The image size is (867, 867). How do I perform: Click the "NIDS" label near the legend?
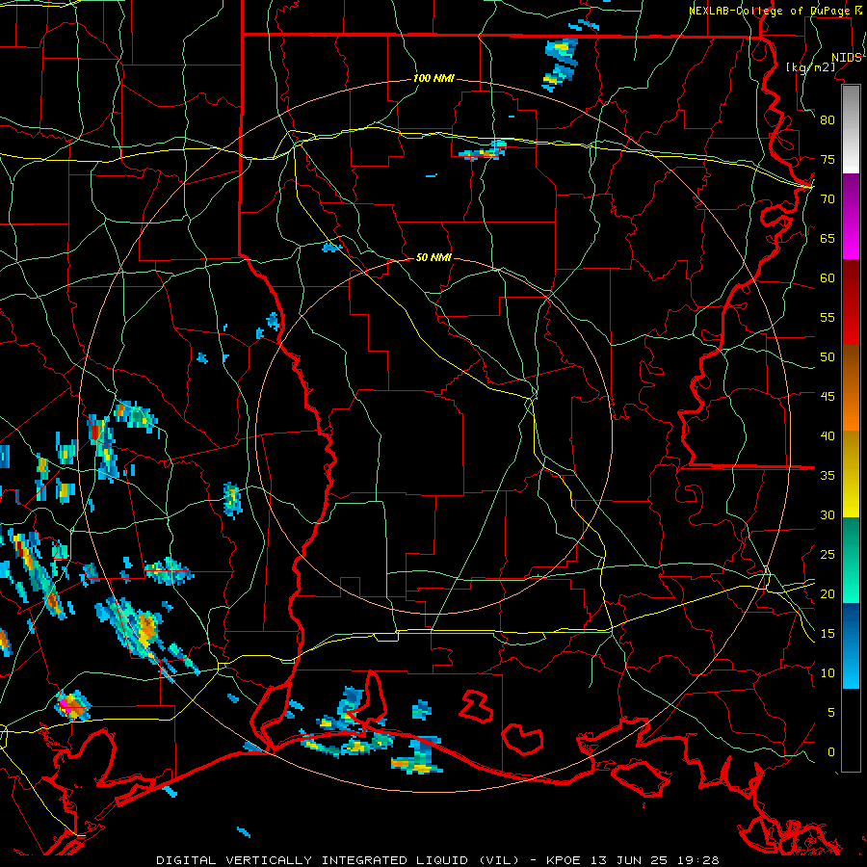(x=847, y=58)
